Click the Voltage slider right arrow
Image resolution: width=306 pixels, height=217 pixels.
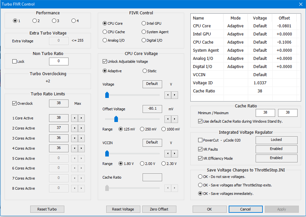175,95
